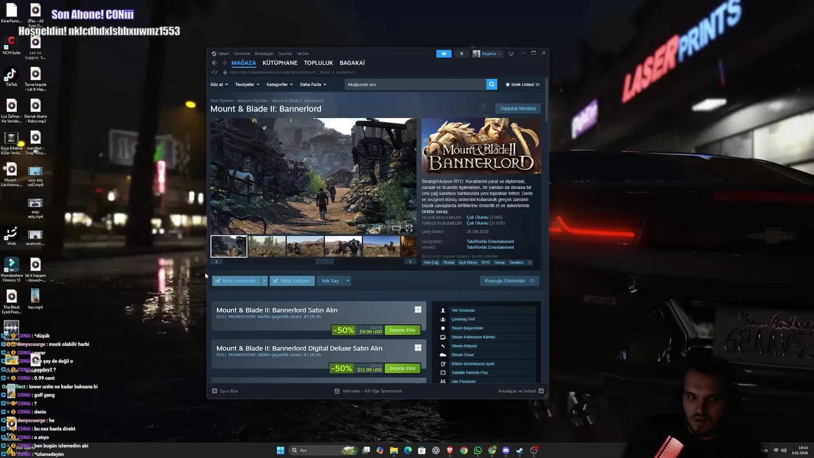Click the Sandbox tag

coord(516,262)
